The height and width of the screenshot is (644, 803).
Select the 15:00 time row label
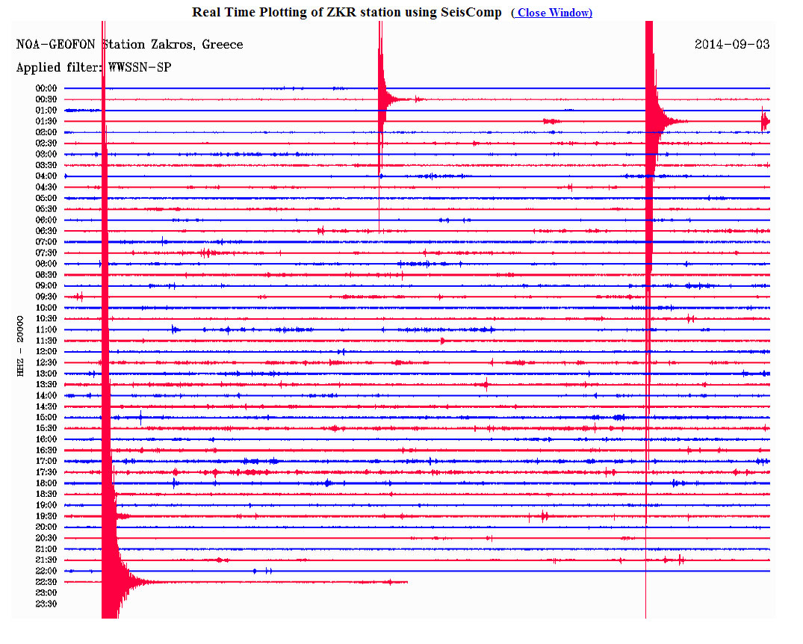tap(46, 418)
